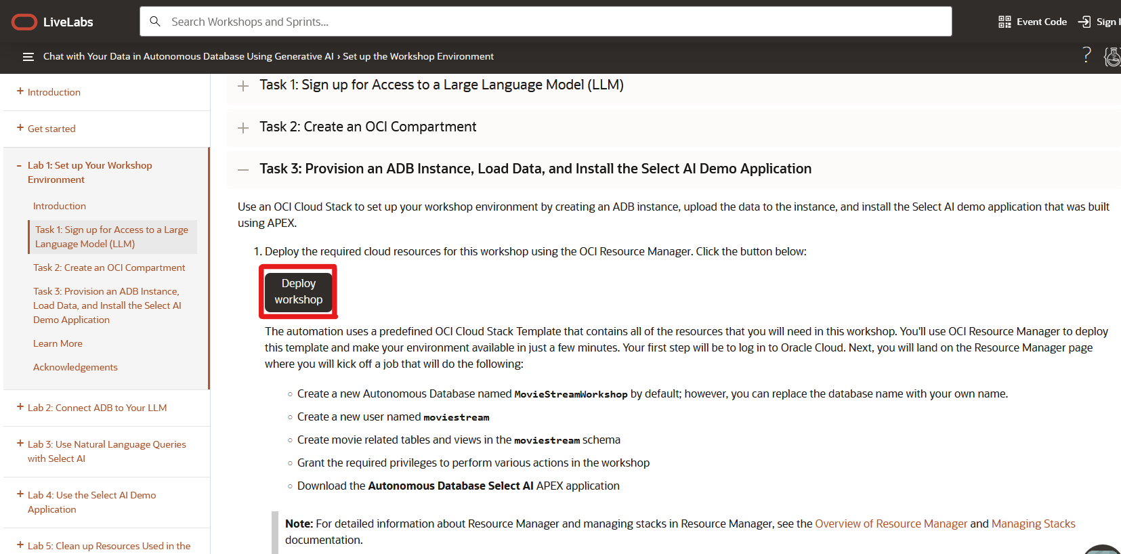Expand Lab 4 Use the Select AI Demo
This screenshot has width=1121, height=554.
click(20, 494)
